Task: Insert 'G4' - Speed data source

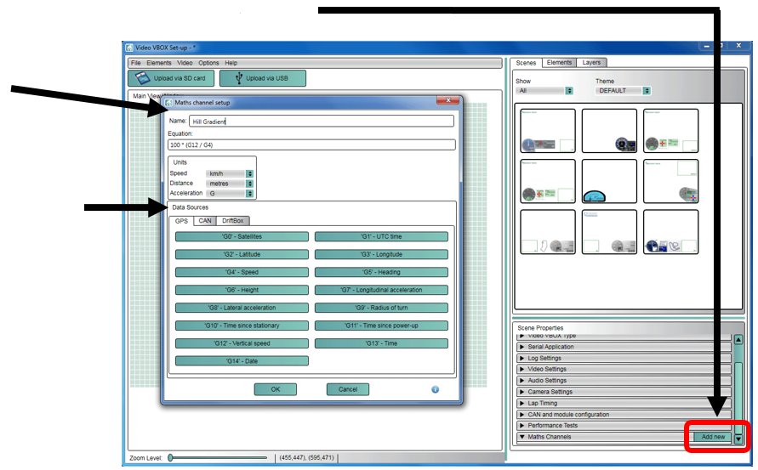Action: (242, 273)
